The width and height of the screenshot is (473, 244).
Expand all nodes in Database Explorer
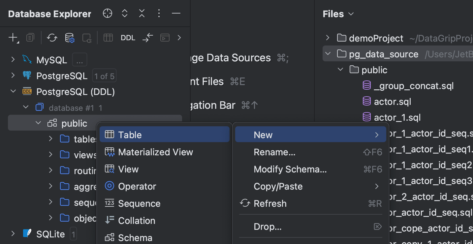coord(125,13)
